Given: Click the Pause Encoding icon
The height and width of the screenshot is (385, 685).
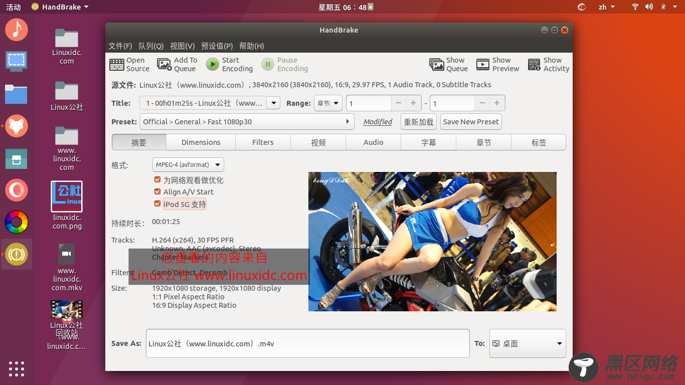Looking at the screenshot, I should click(x=268, y=65).
